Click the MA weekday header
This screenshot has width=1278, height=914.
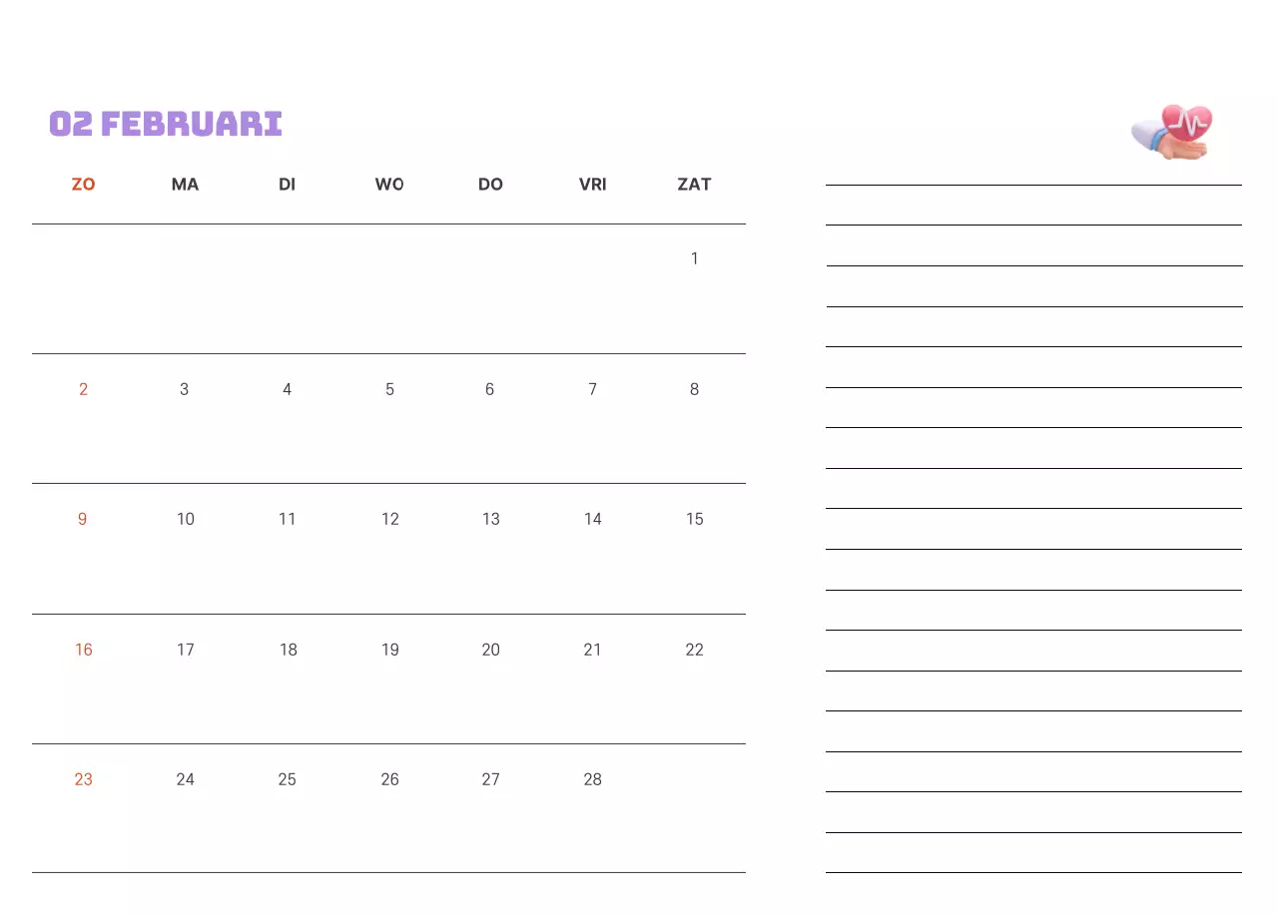[185, 185]
